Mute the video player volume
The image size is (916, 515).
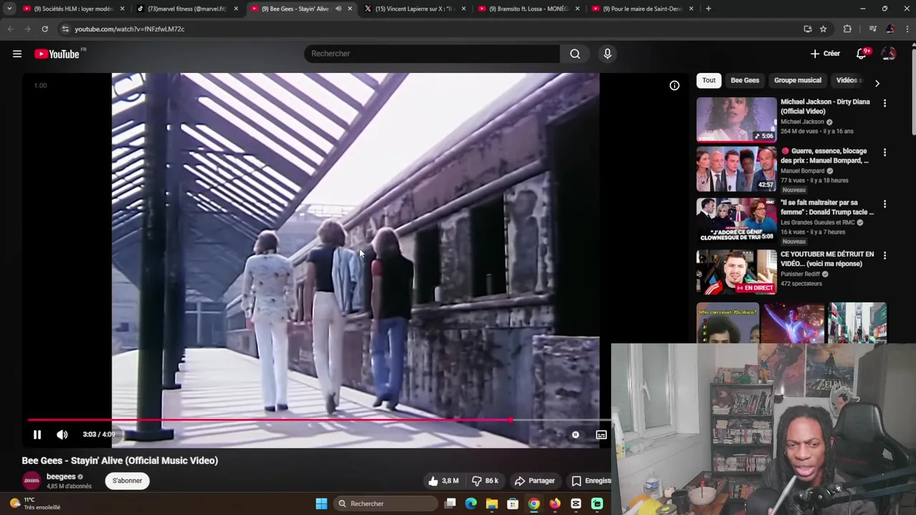(62, 434)
